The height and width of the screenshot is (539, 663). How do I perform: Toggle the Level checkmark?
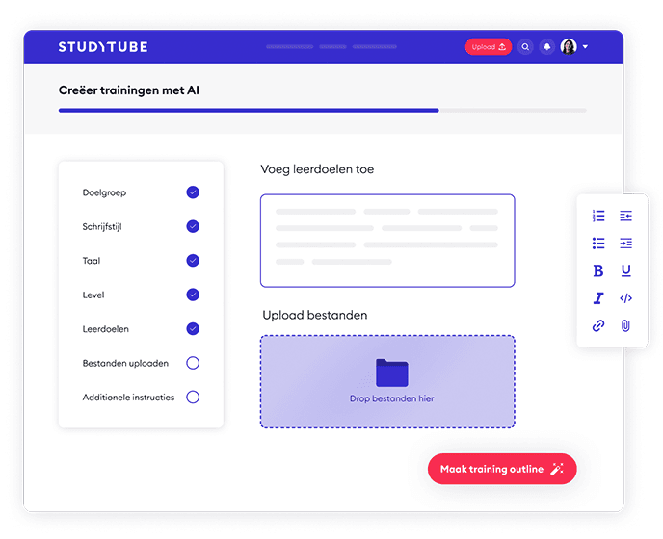[193, 295]
